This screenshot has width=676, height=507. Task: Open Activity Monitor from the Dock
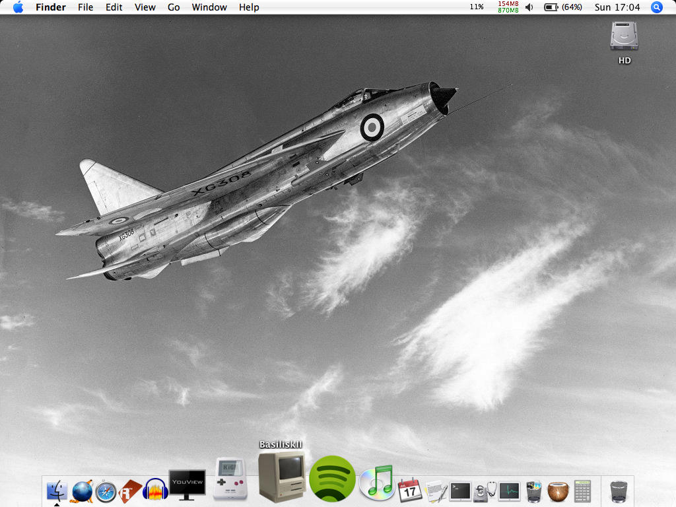[x=508, y=490]
